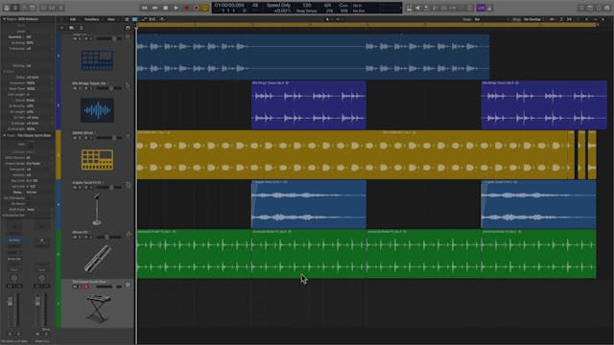Select the purple waveform track icon
The width and height of the screenshot is (614, 345).
pos(98,110)
